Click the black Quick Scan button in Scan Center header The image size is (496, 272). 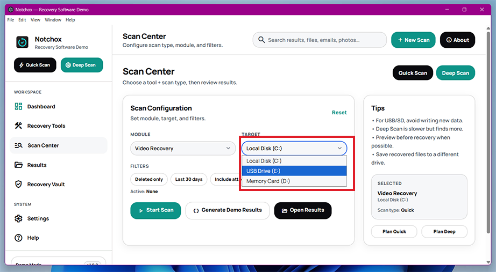(413, 73)
